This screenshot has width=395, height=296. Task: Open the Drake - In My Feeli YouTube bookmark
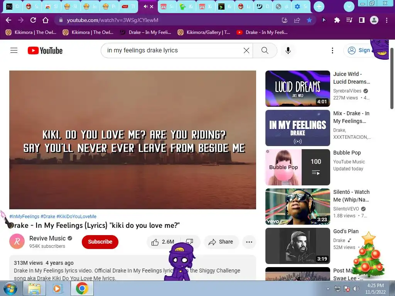coord(262,32)
